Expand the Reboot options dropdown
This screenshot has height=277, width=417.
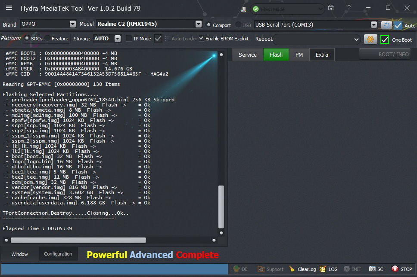[x=356, y=40]
